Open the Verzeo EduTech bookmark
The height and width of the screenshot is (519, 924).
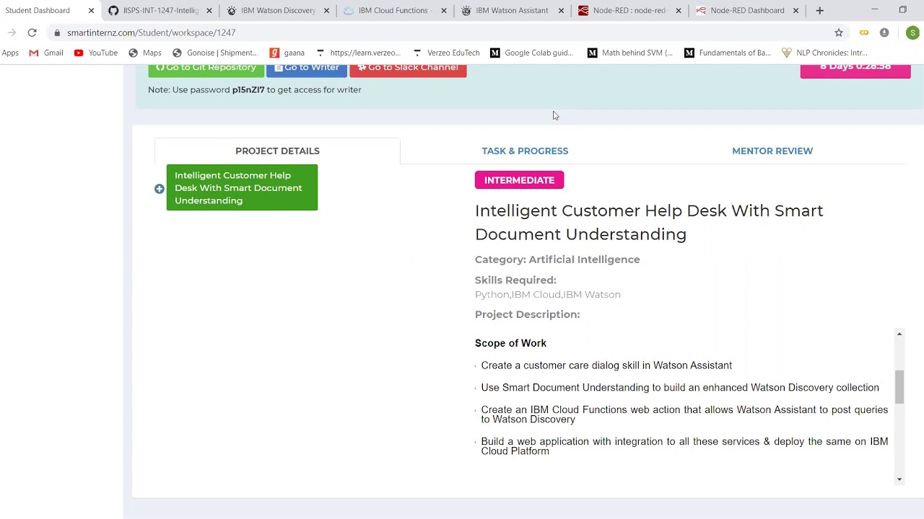[x=446, y=53]
